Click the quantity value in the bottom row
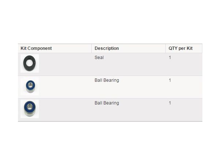 click(170, 103)
